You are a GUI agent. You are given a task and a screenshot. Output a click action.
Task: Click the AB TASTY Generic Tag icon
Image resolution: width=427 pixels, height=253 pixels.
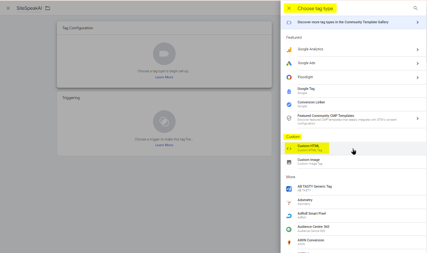point(289,189)
